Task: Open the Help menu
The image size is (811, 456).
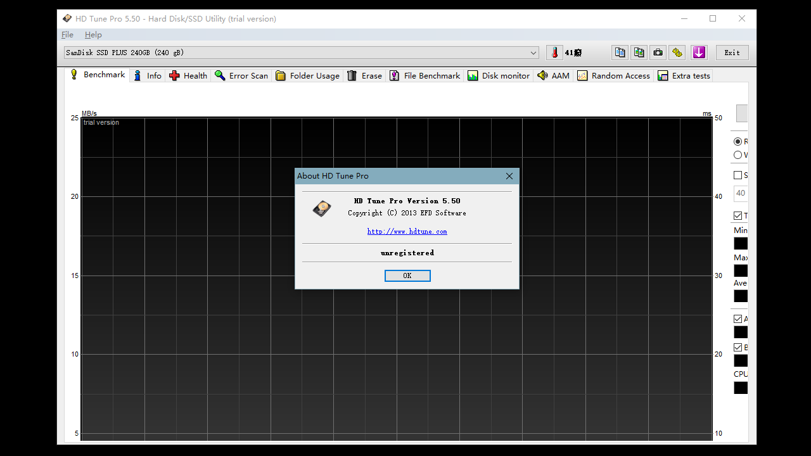Action: [93, 35]
